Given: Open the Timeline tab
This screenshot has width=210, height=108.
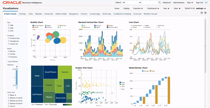Looking at the screenshot, I should point(84,14).
